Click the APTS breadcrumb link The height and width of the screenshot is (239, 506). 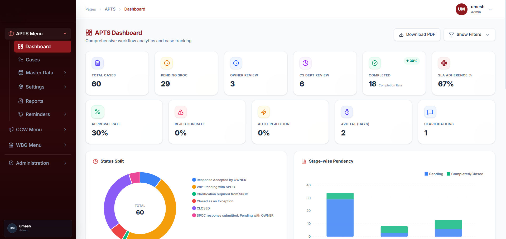[110, 9]
